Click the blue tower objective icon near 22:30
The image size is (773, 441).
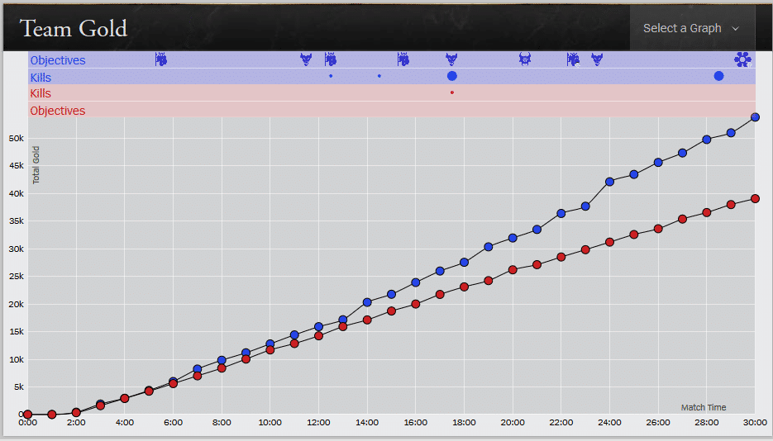(573, 59)
